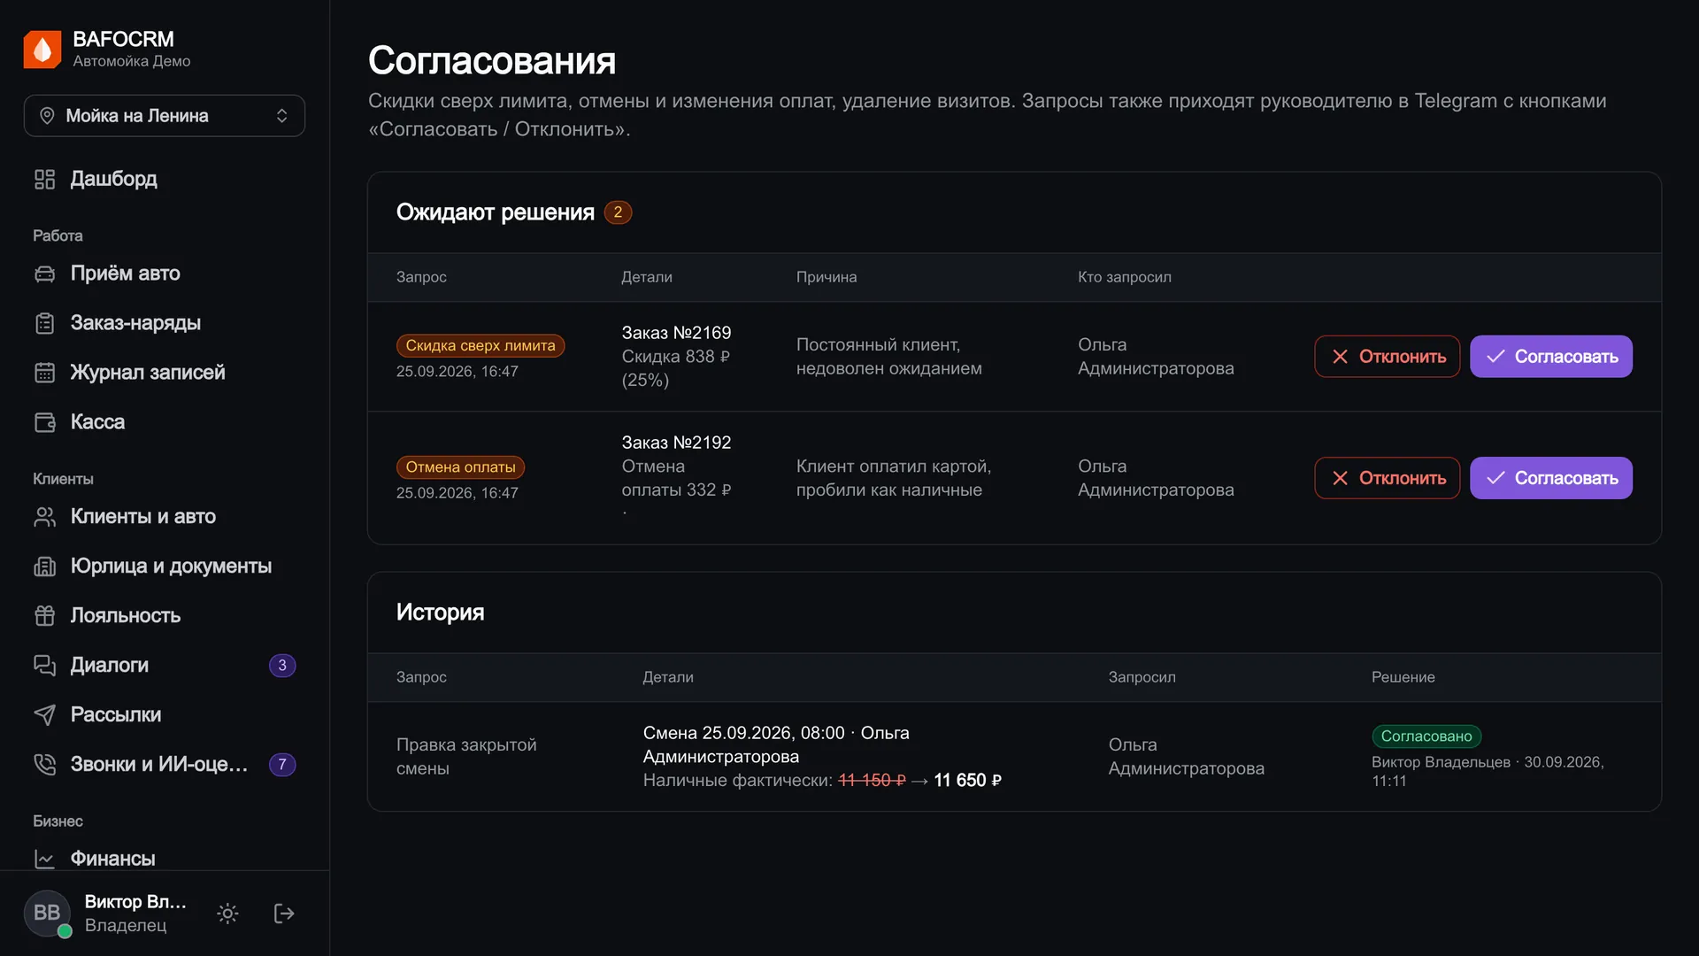The width and height of the screenshot is (1699, 956).
Task: Click the location pin icon in selector
Action: click(x=48, y=116)
